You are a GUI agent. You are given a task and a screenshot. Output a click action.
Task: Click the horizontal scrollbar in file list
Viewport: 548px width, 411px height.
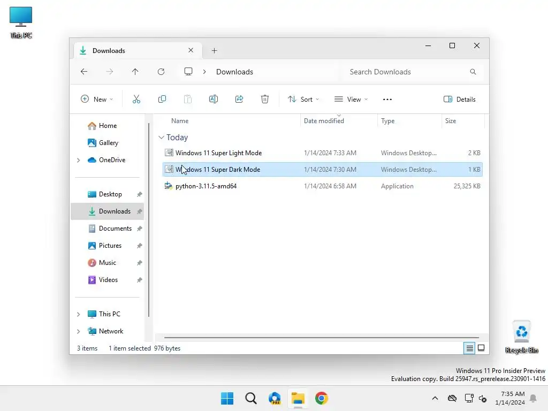321,338
